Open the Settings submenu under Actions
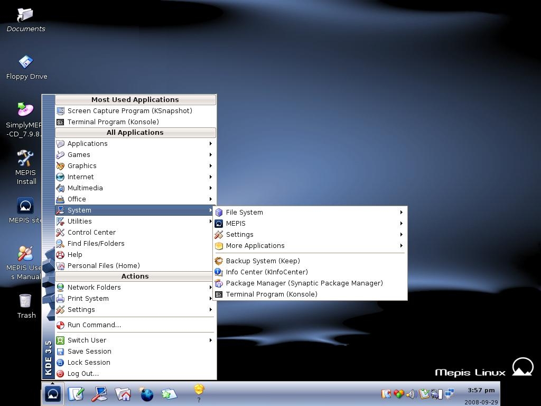 point(136,310)
